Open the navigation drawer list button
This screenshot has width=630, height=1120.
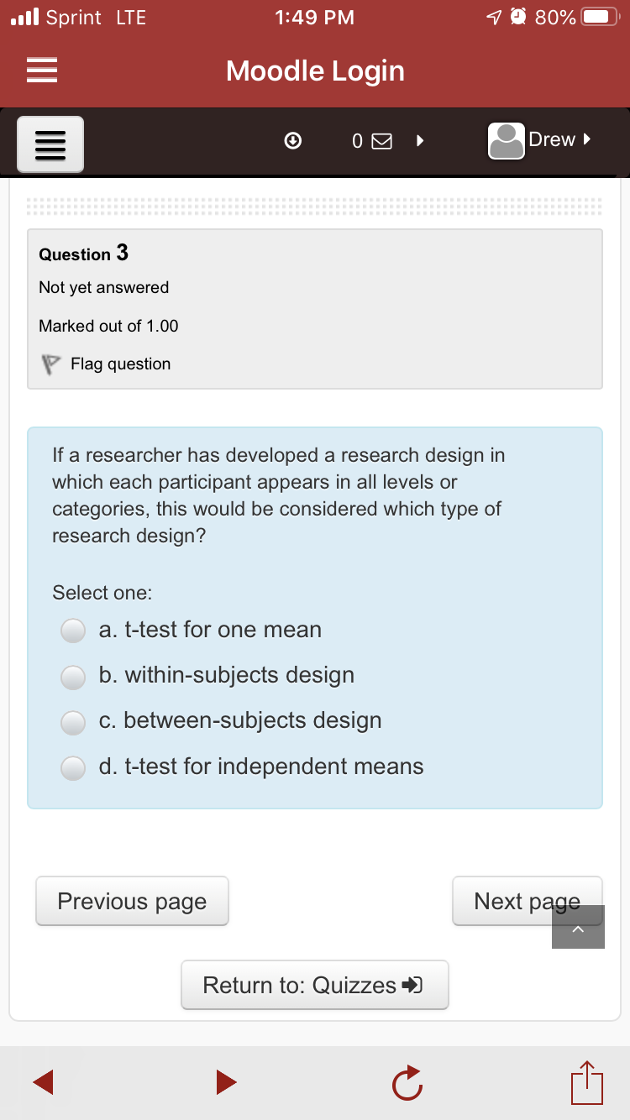point(50,144)
